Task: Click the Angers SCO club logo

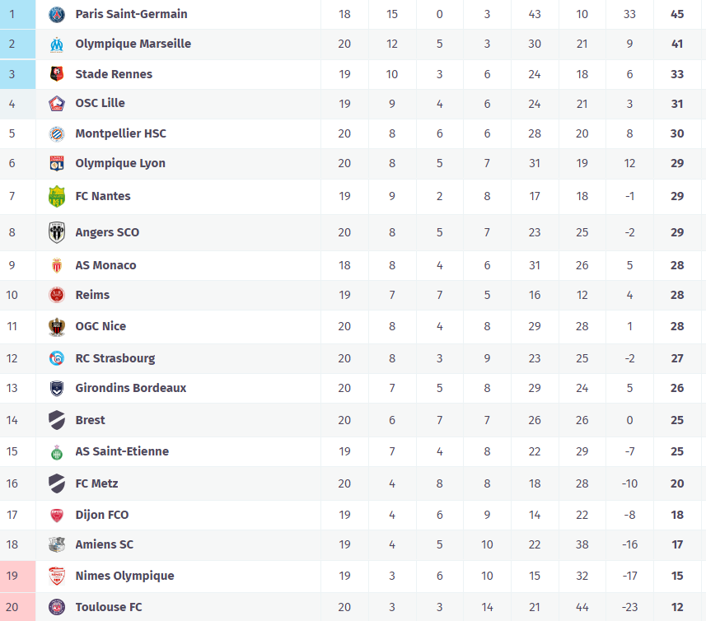Action: click(57, 232)
